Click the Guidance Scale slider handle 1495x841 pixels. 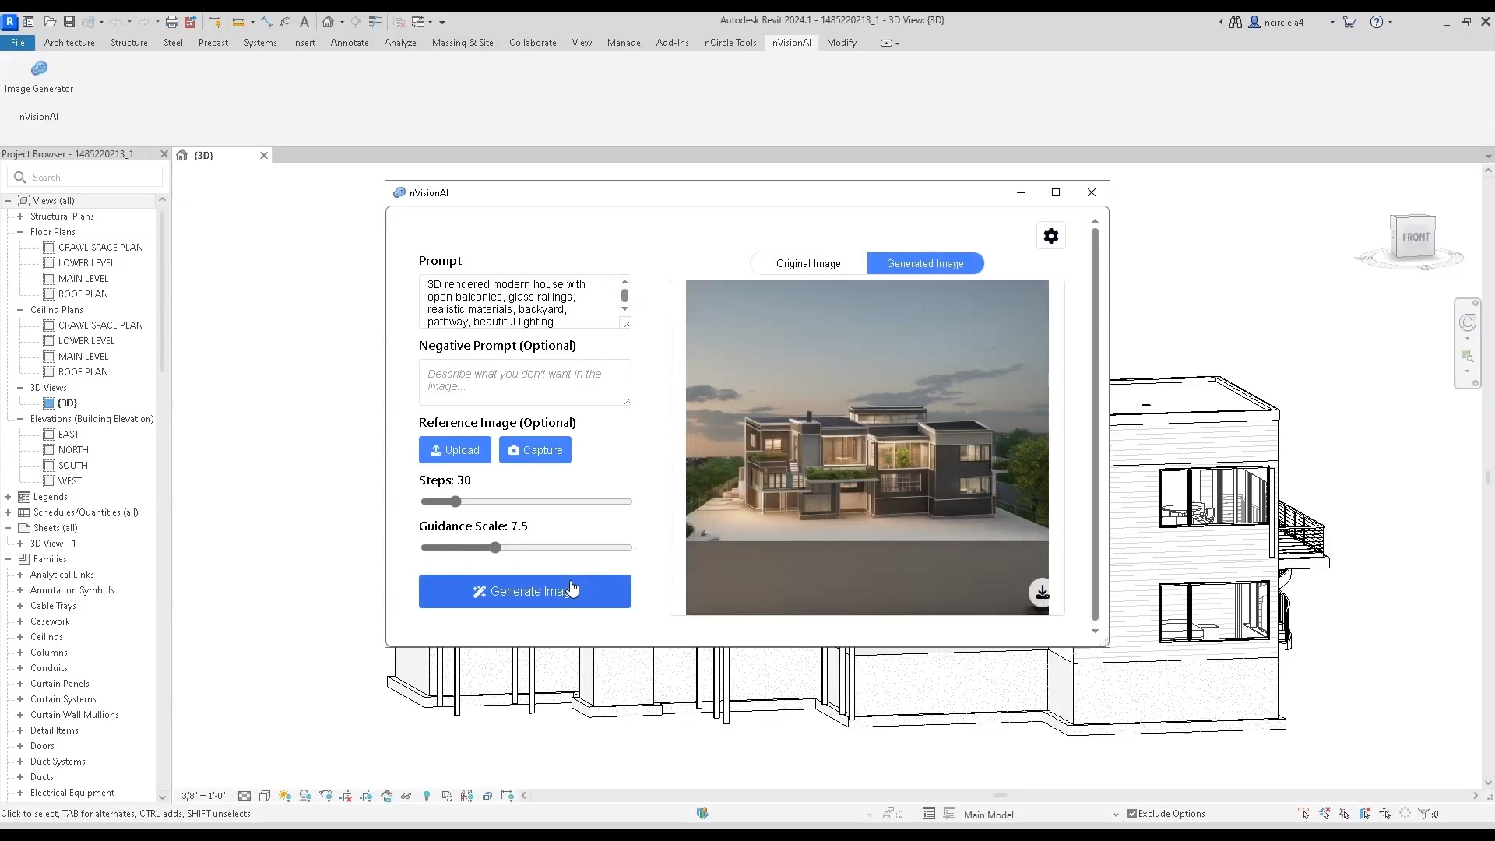point(495,547)
